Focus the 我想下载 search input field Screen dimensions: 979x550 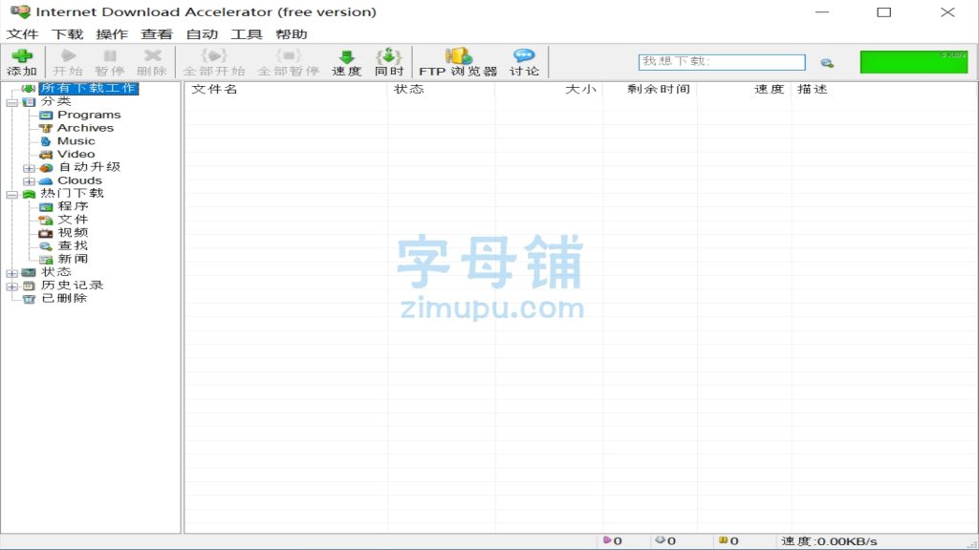(722, 62)
